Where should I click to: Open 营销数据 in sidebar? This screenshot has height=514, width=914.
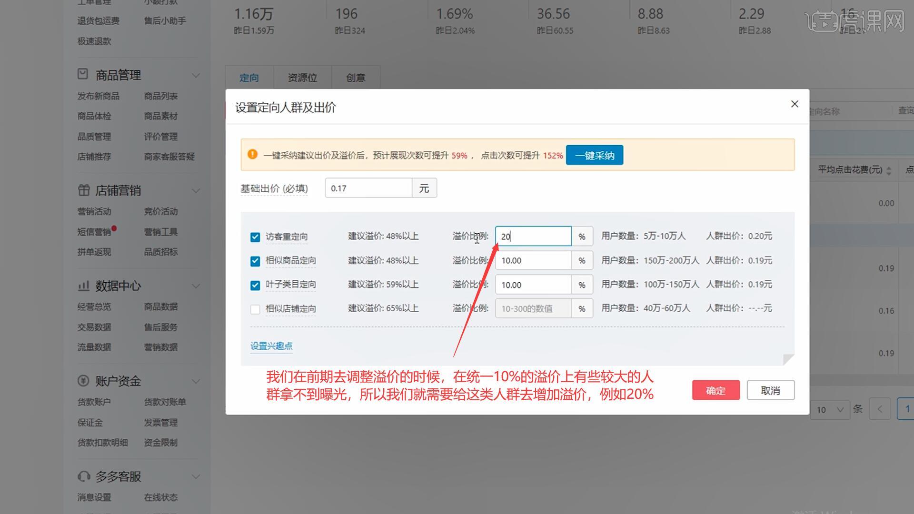(161, 347)
